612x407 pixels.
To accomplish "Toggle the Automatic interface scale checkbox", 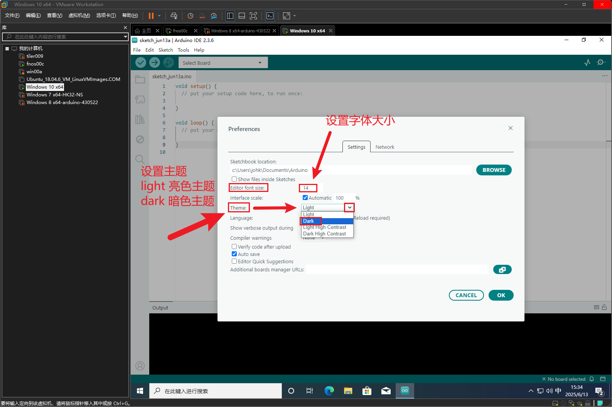I will click(x=305, y=197).
